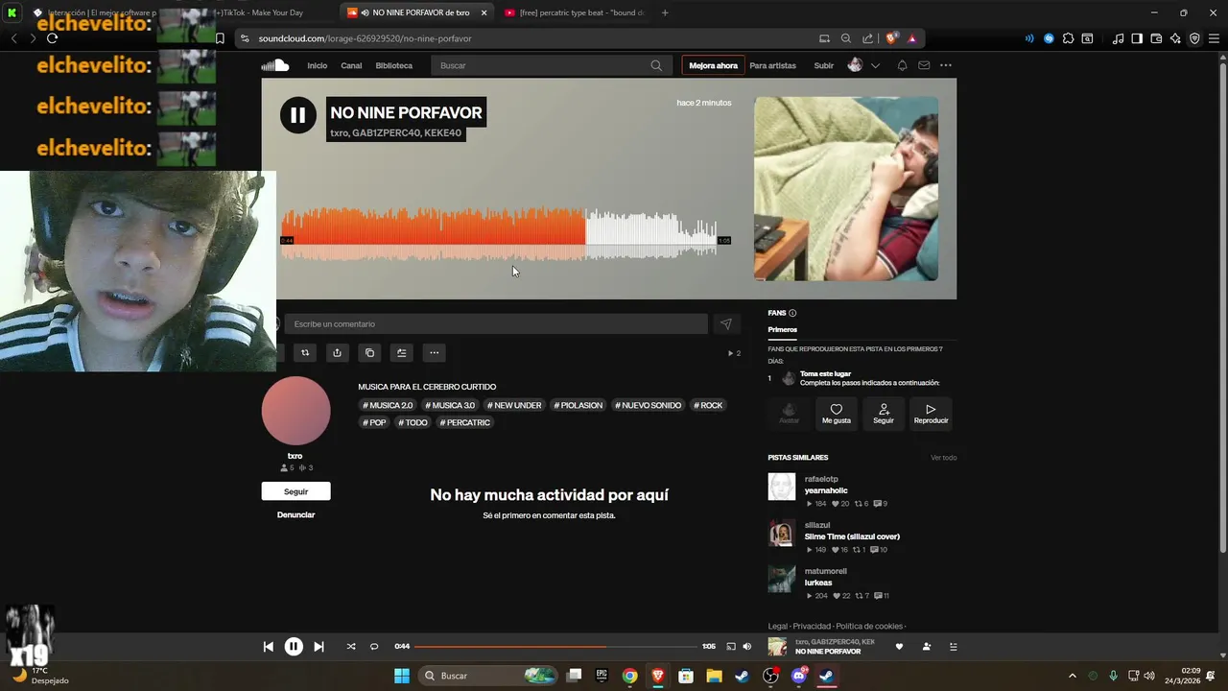Open the Para artistas link
The image size is (1228, 691).
click(x=773, y=65)
